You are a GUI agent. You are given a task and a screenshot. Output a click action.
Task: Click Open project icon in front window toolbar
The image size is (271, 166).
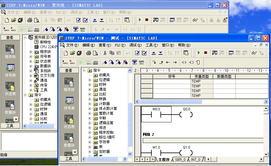72,53
